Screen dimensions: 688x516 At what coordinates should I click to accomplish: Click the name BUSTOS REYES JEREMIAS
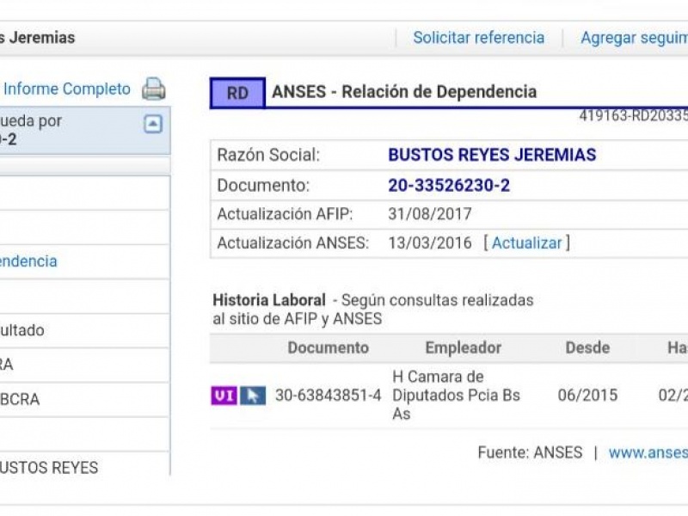[x=492, y=155]
